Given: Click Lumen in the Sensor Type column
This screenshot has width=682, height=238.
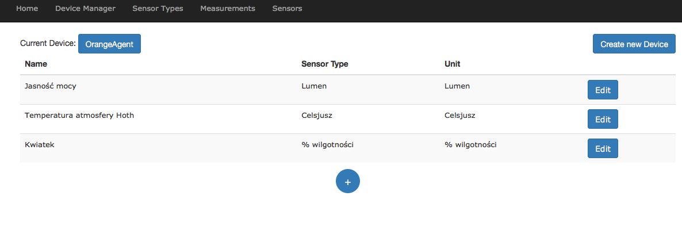Looking at the screenshot, I should [314, 86].
